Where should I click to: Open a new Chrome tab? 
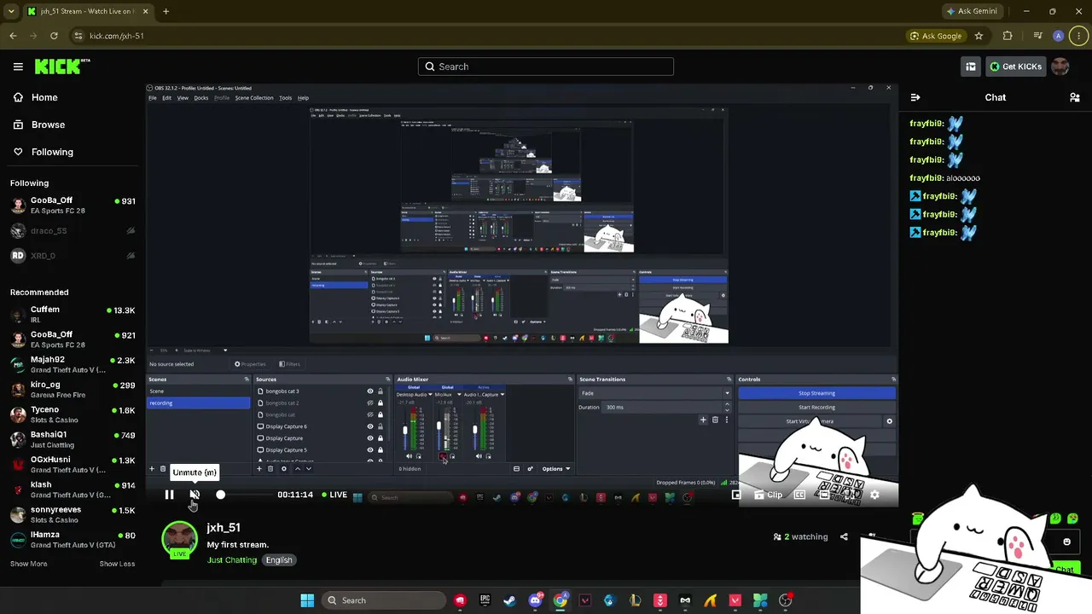(x=166, y=11)
